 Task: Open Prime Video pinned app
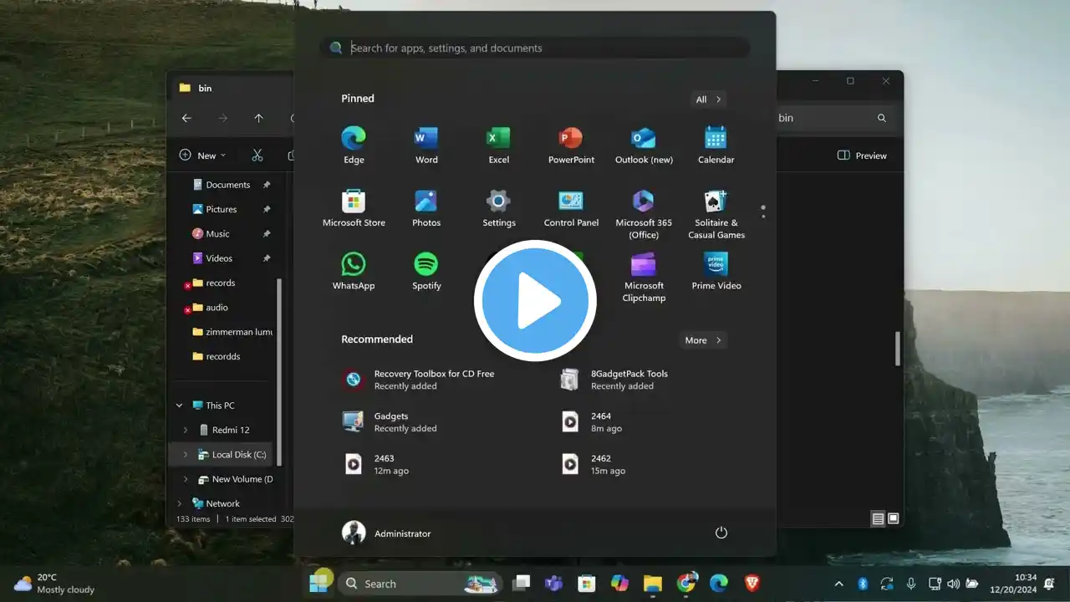pos(716,271)
